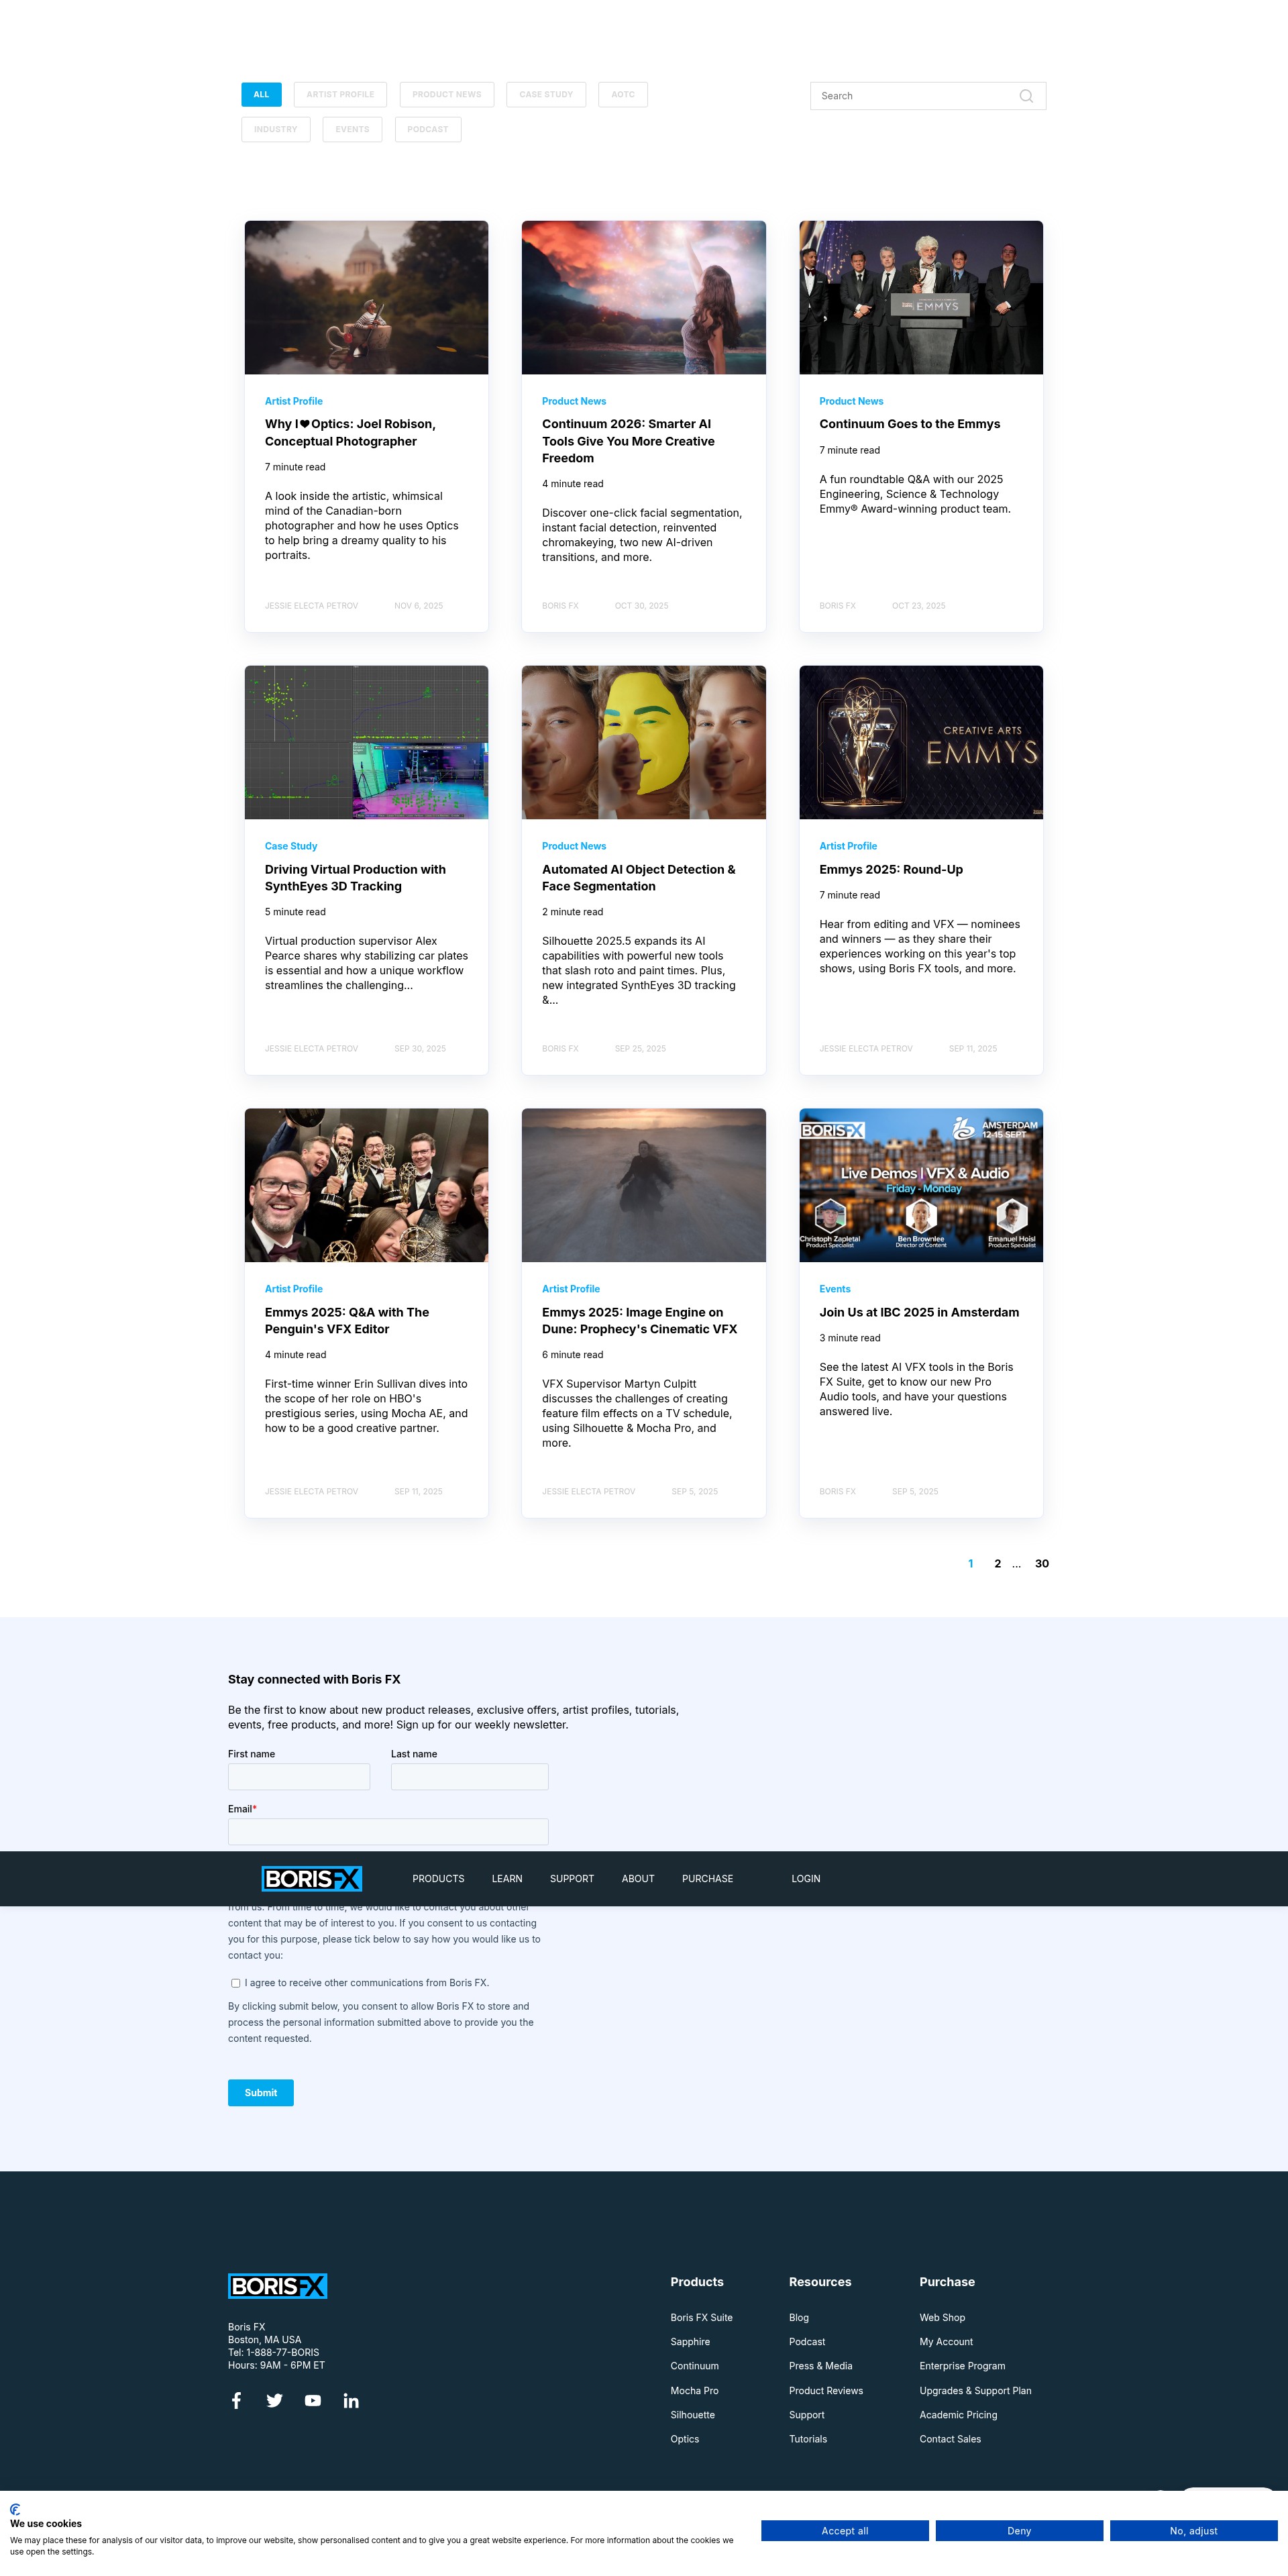Image resolution: width=1288 pixels, height=2576 pixels.
Task: Open Boris FX Suite footer link
Action: pos(701,2319)
